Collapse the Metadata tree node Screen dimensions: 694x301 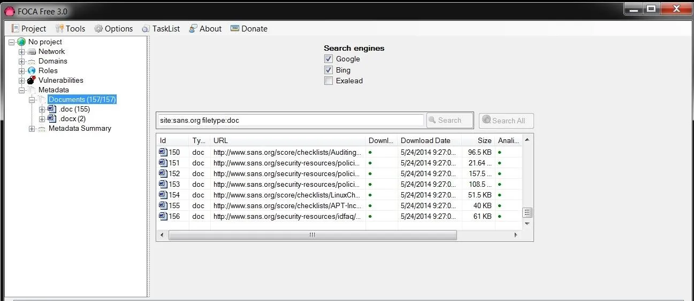22,90
